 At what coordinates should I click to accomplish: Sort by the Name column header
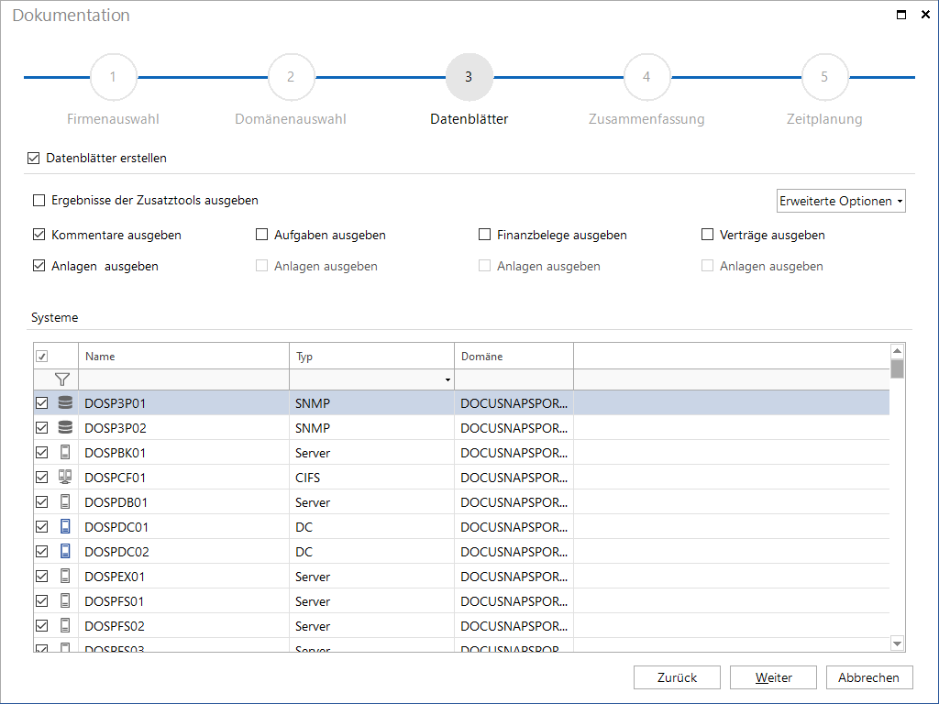tap(183, 357)
